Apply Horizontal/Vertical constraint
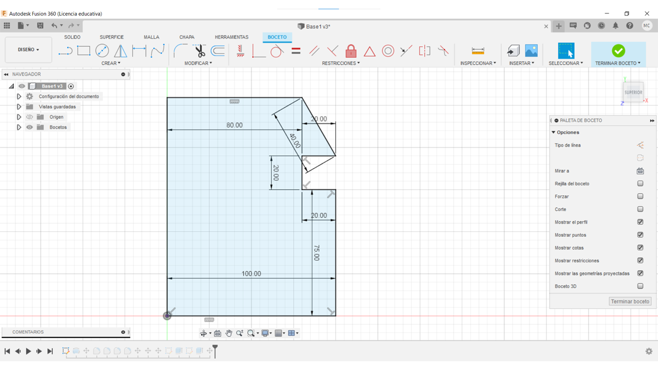The height and width of the screenshot is (370, 658). coord(240,51)
